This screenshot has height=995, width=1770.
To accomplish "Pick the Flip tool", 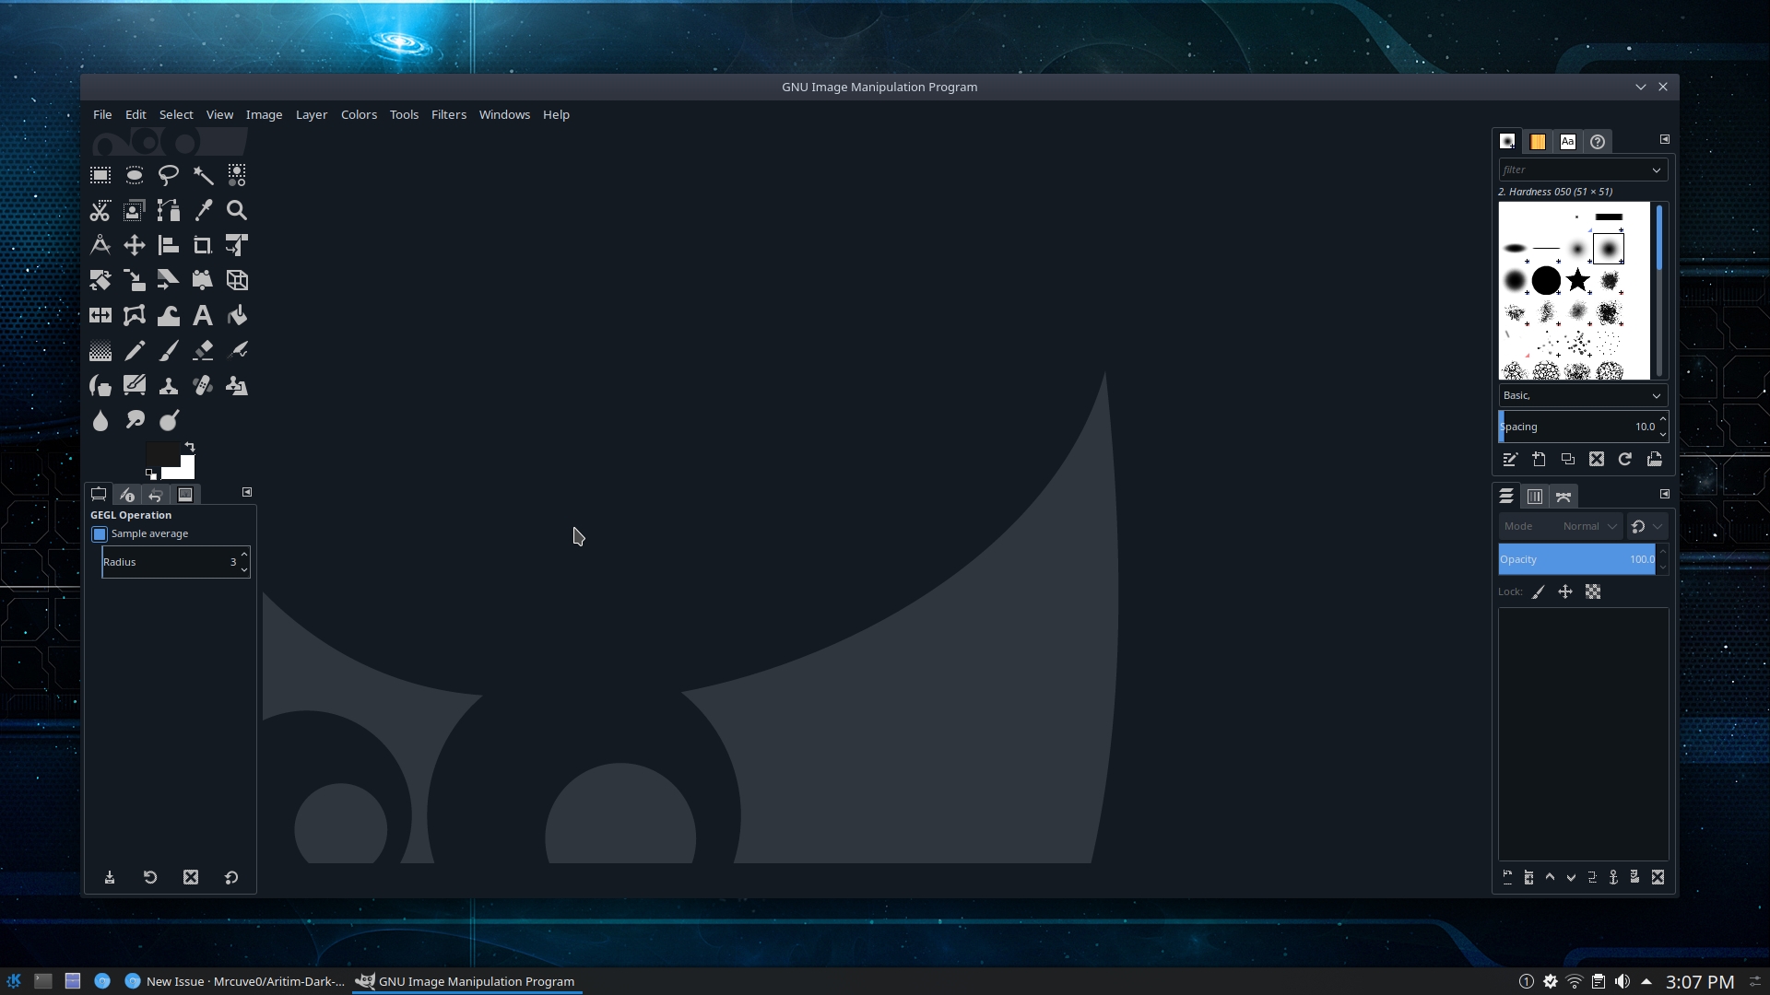I will 100,315.
